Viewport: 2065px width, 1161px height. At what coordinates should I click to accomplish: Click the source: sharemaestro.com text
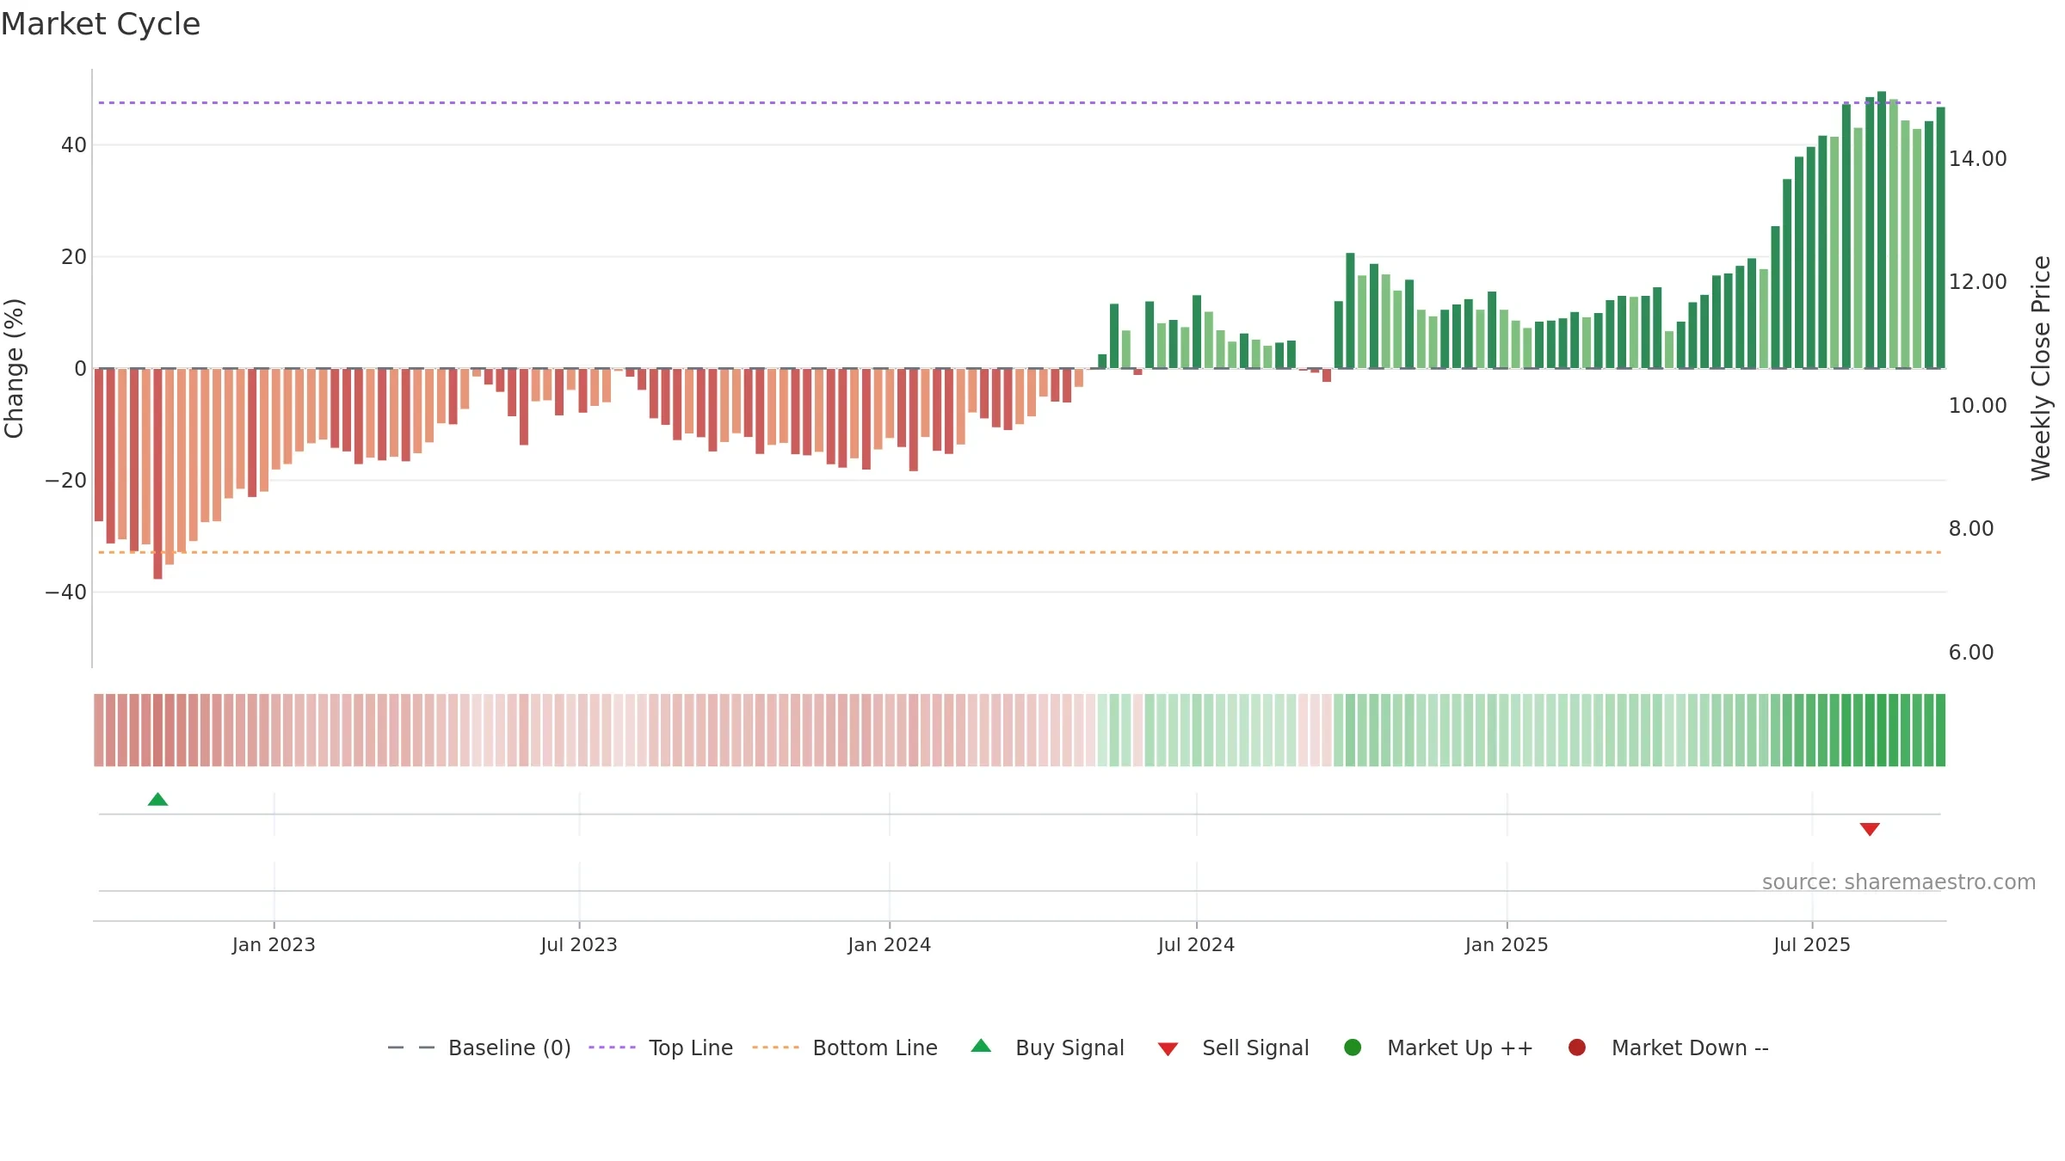pos(1899,881)
